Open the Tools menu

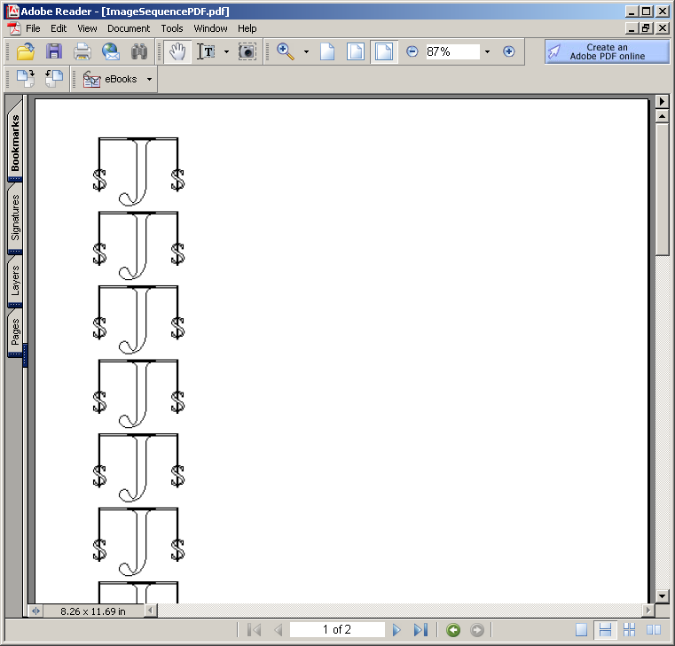tap(172, 28)
